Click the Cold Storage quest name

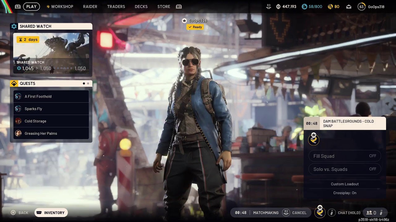pos(36,121)
